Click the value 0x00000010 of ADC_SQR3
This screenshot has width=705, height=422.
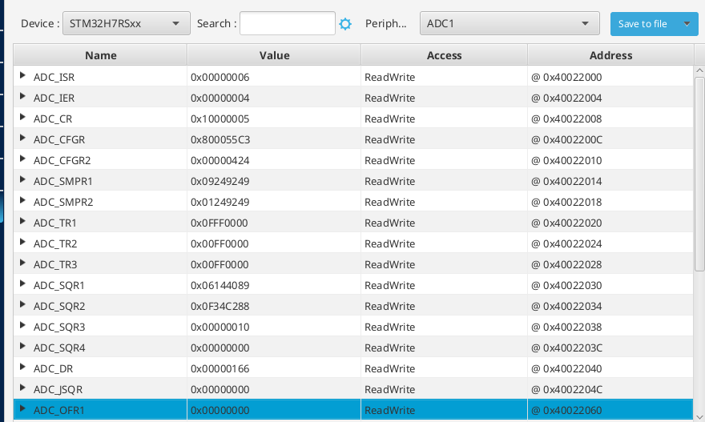(220, 328)
